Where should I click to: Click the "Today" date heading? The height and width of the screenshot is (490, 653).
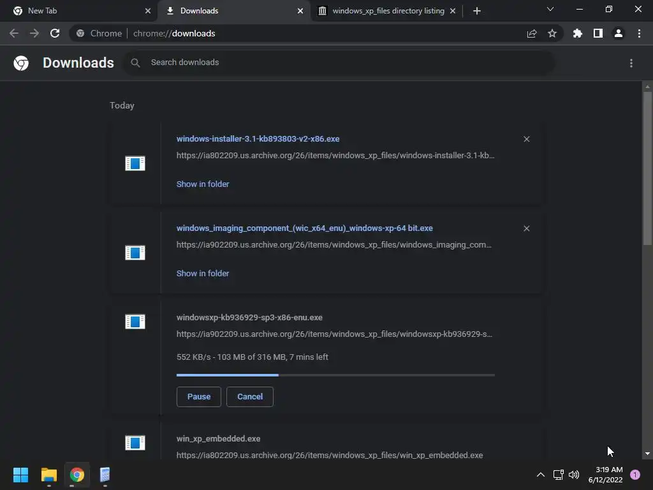coord(122,105)
